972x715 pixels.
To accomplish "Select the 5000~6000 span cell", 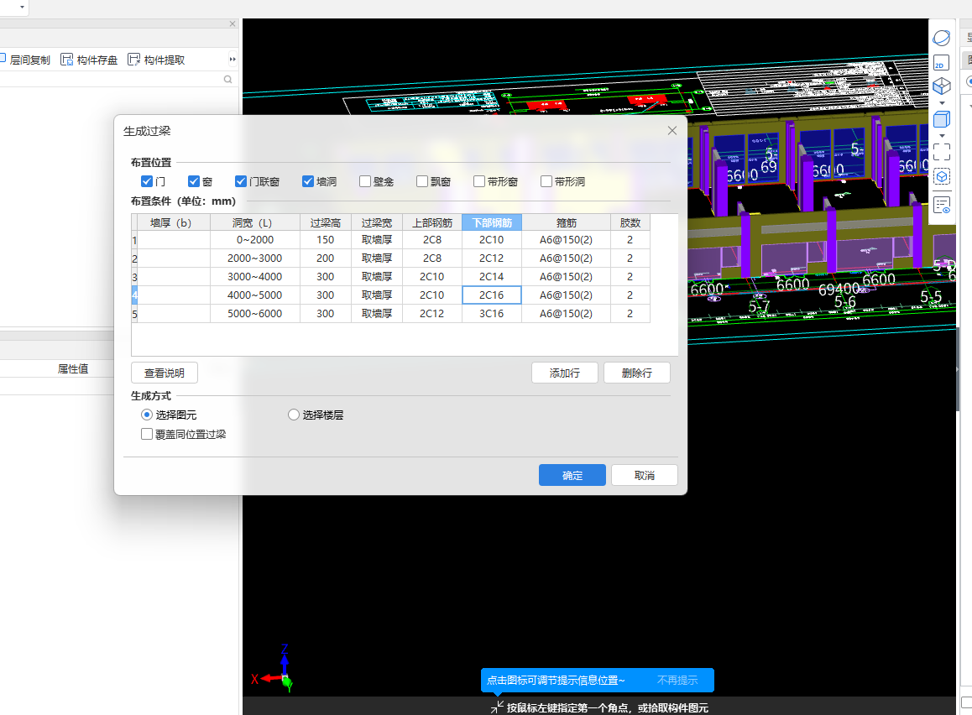I will (x=255, y=314).
